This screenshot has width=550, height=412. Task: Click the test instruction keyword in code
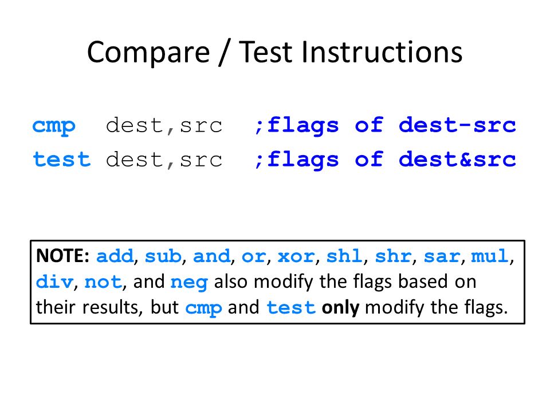tap(62, 160)
